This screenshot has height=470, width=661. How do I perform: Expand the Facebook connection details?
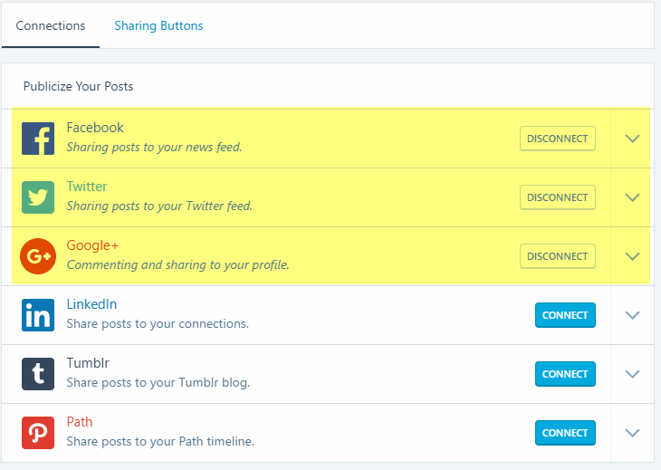tap(632, 139)
